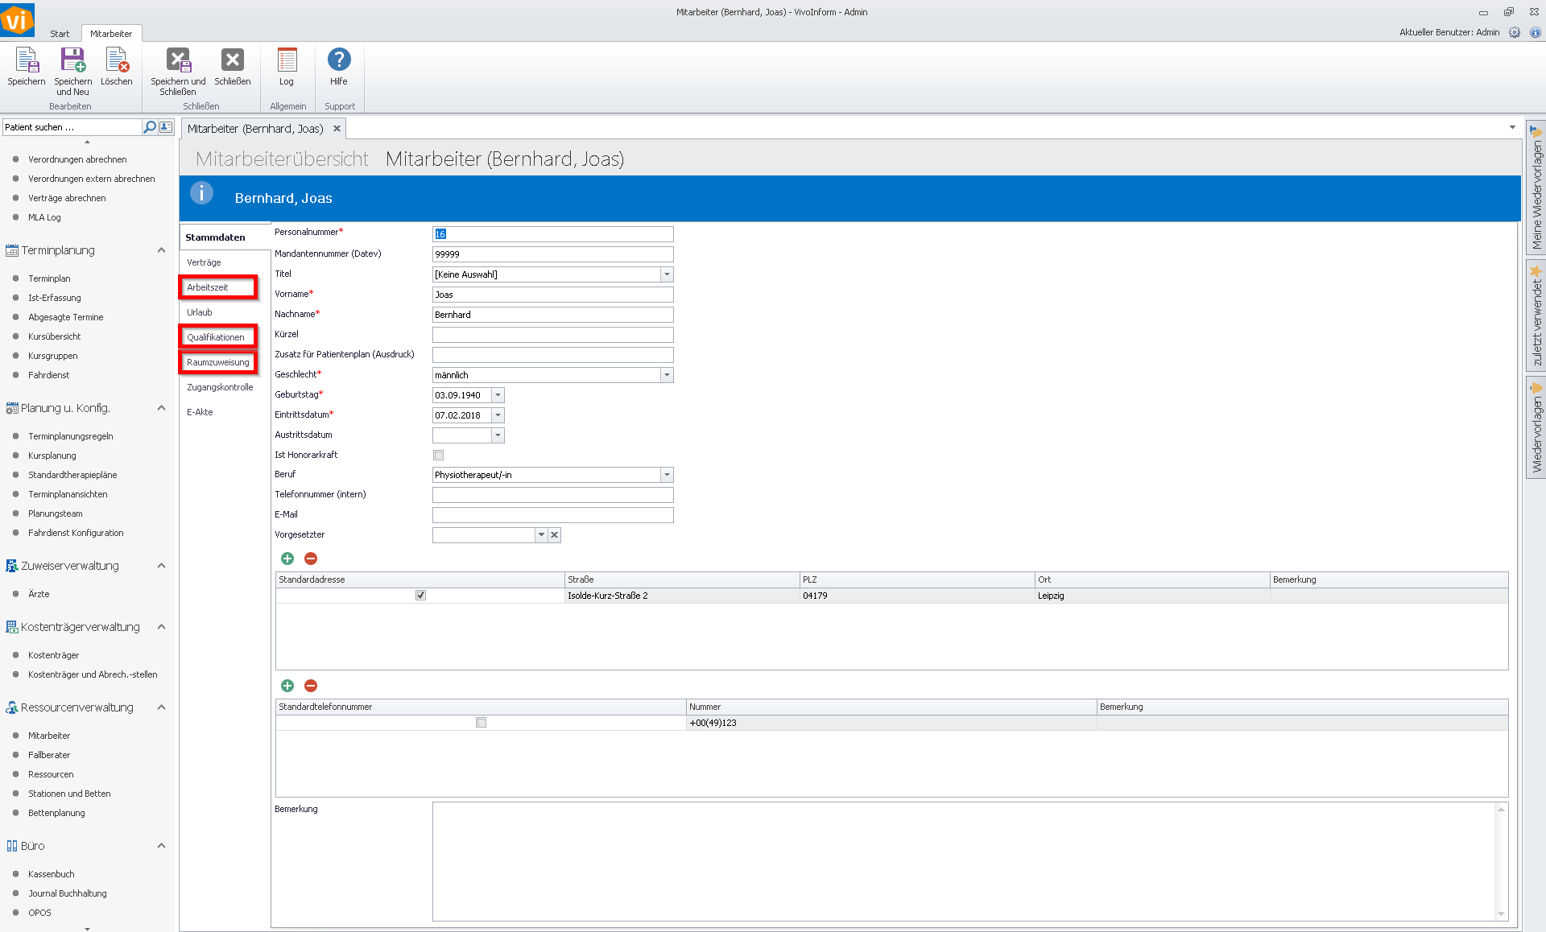
Task: Open the Geschlecht dropdown
Action: click(x=667, y=375)
